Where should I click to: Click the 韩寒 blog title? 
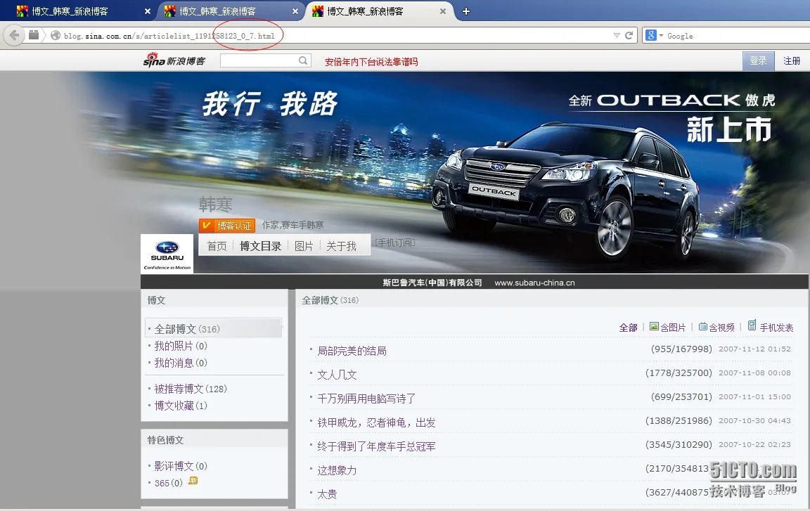(x=215, y=205)
